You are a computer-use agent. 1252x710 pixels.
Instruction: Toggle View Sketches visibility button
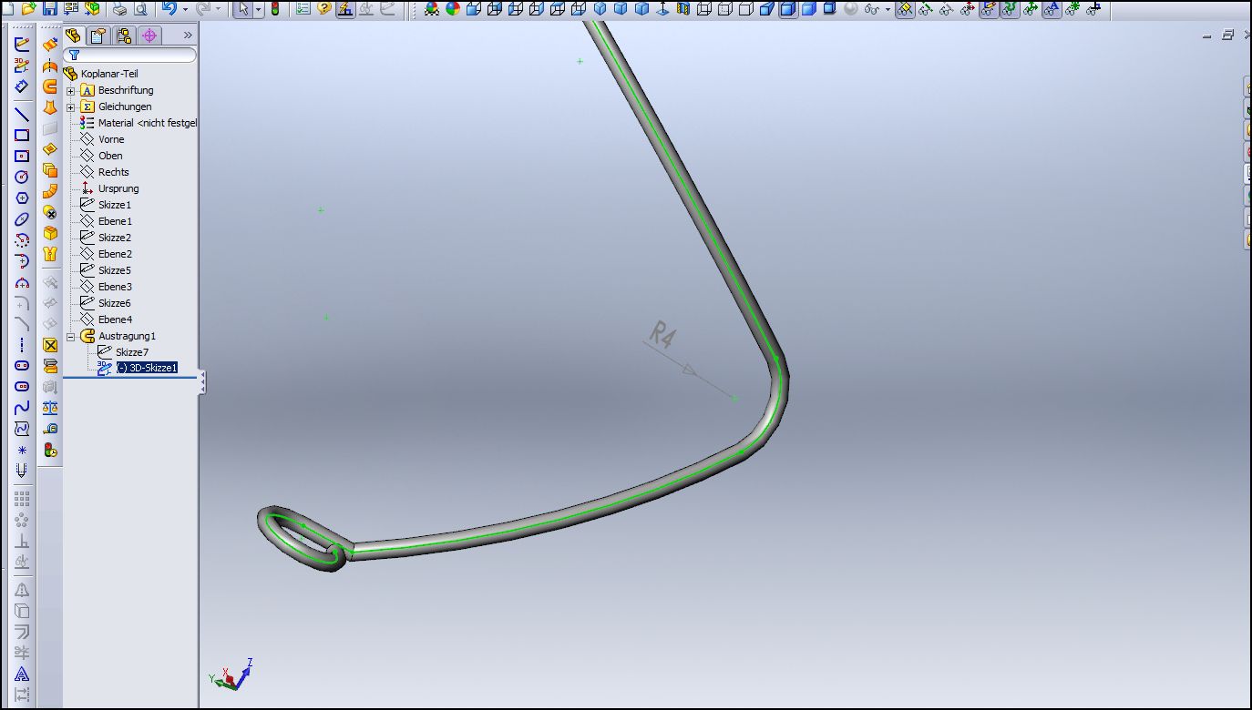coord(989,9)
